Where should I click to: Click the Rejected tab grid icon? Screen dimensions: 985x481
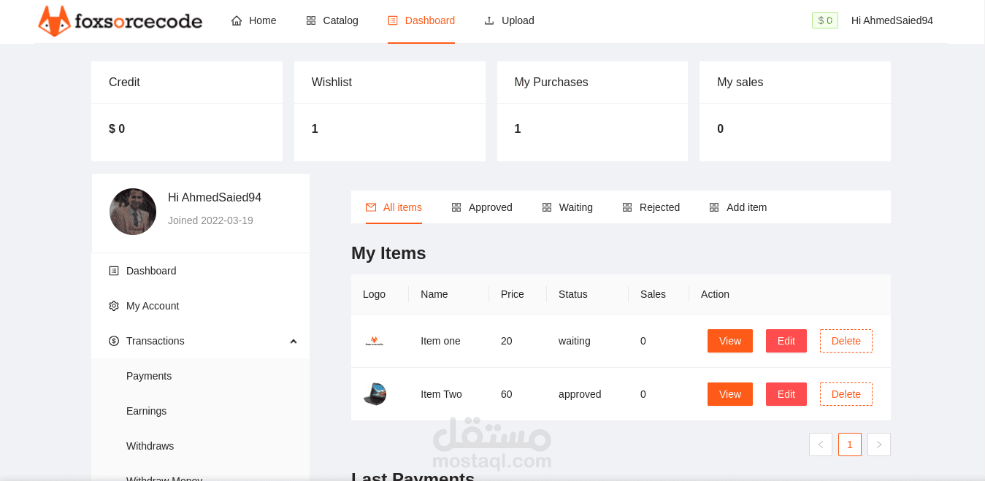[x=627, y=207]
